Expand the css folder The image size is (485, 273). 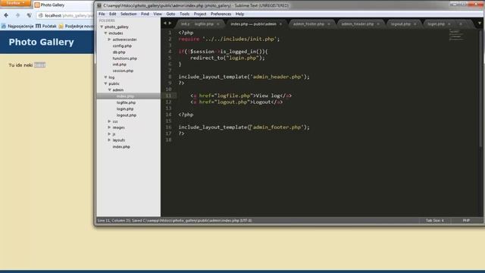pyautogui.click(x=109, y=121)
